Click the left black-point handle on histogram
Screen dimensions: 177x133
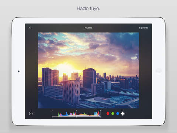click(52, 110)
